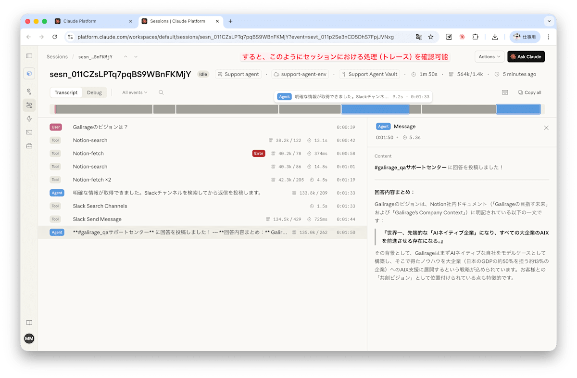Viewport: 577px width, 378px height.
Task: Expand the browser tab search chevron
Action: (x=549, y=21)
